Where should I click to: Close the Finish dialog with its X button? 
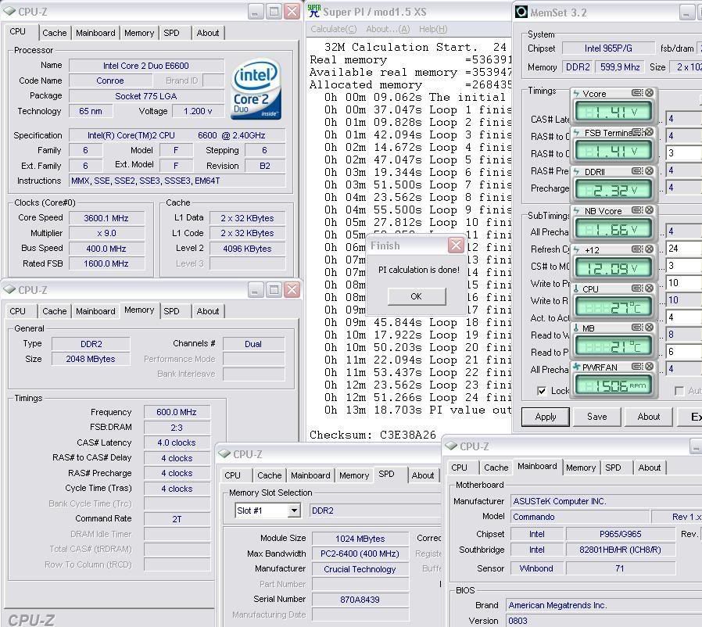pyautogui.click(x=456, y=245)
